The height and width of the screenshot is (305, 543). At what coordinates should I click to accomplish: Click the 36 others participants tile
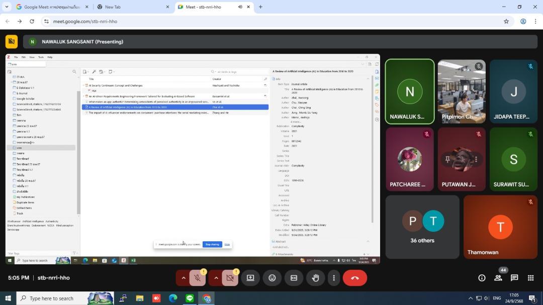point(422,227)
